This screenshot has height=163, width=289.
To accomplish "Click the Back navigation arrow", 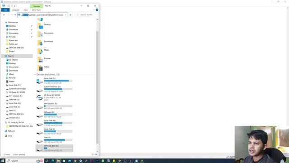I will click(4, 15).
